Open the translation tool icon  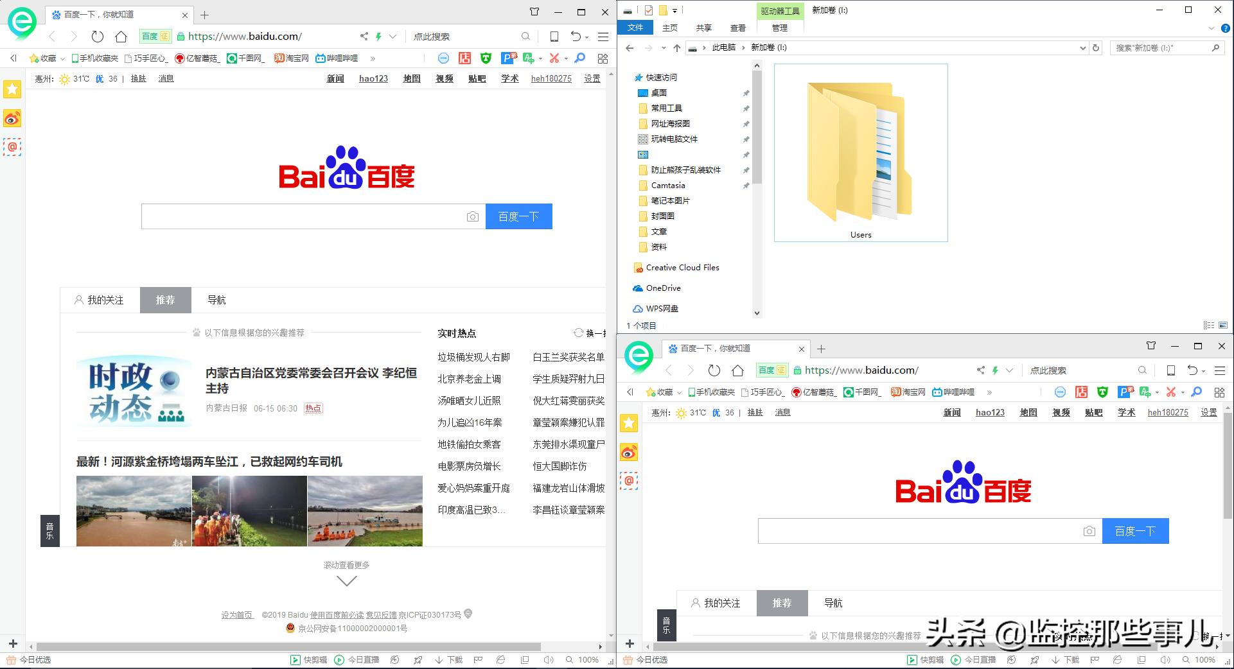pos(528,58)
